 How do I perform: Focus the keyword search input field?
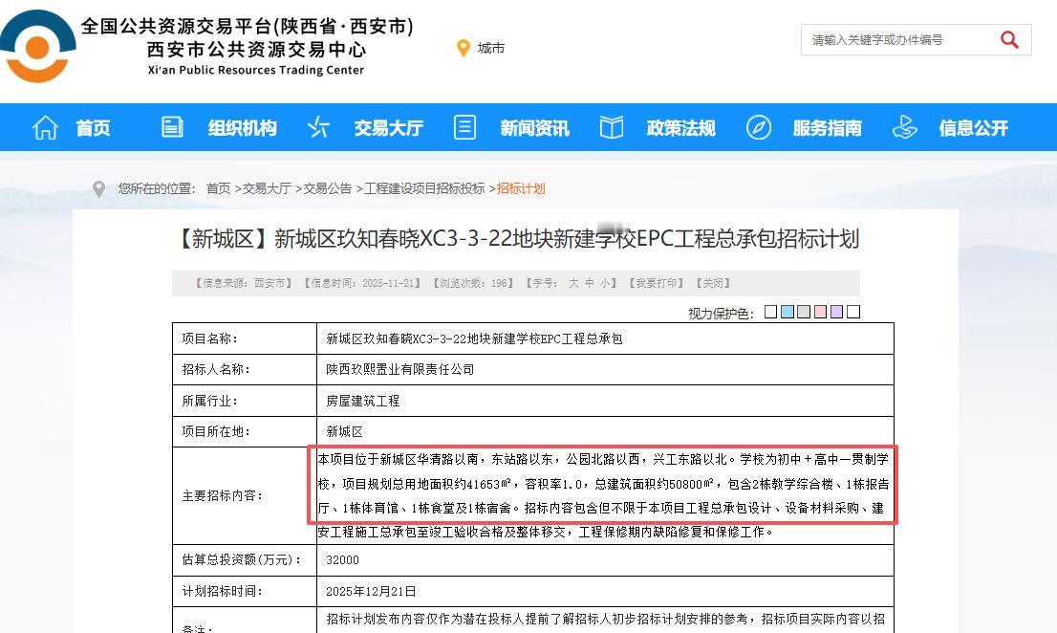[900, 40]
